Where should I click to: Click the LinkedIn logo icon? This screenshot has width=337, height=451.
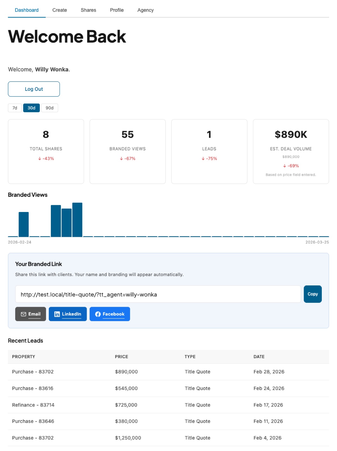click(x=57, y=314)
